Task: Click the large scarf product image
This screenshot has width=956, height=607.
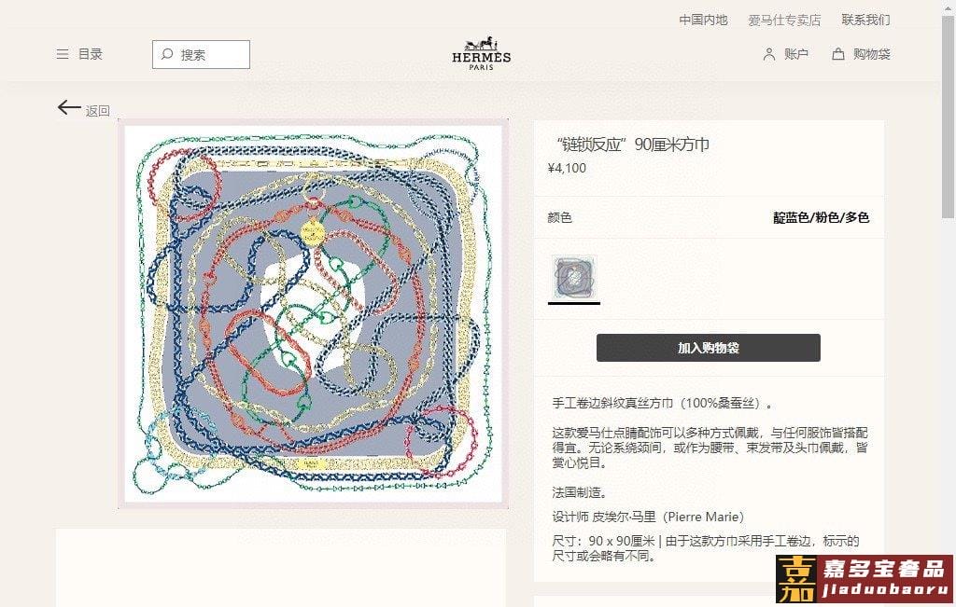Action: pyautogui.click(x=314, y=314)
